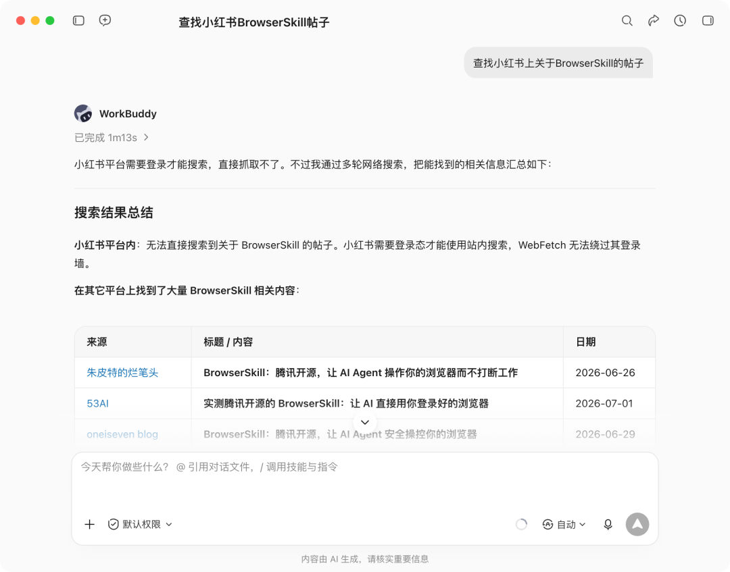This screenshot has width=730, height=572.
Task: Click the WorkBuddy name label
Action: tap(128, 114)
